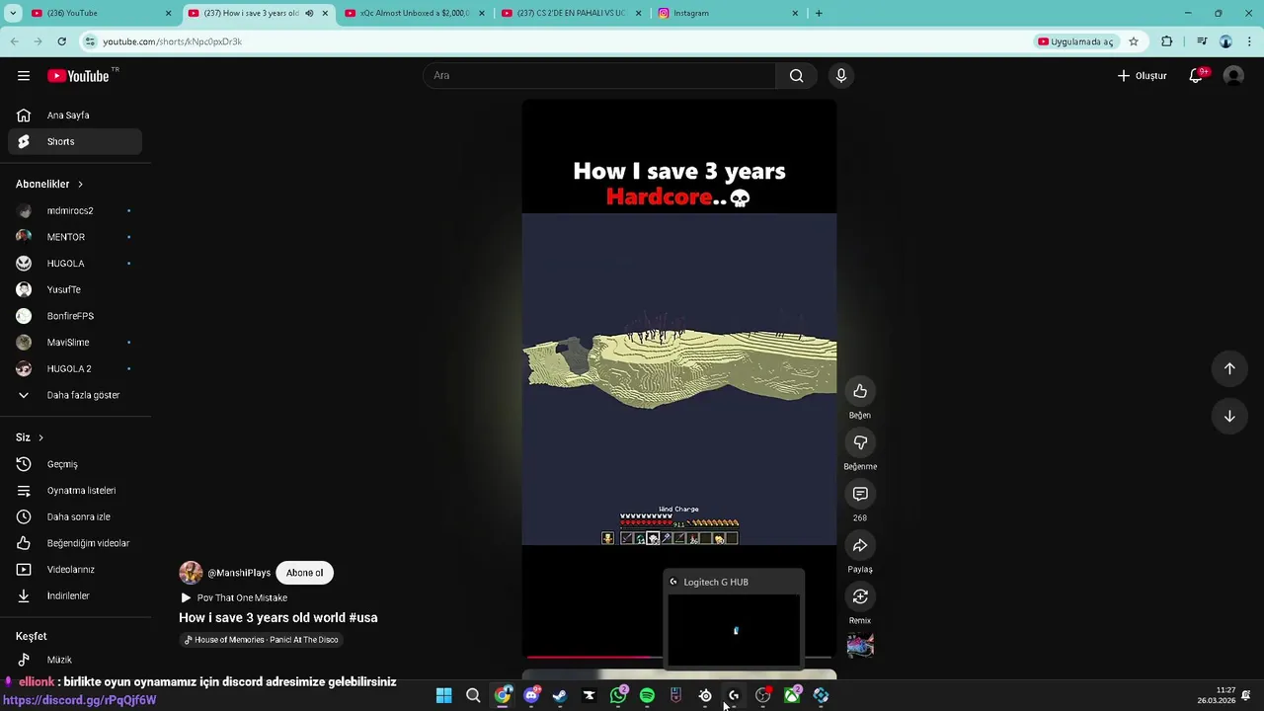Start voice search with microphone icon

coord(841,76)
